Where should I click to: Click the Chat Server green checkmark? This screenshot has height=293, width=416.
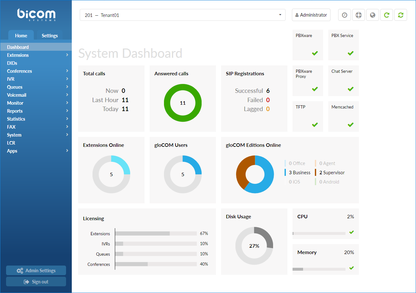point(351,89)
